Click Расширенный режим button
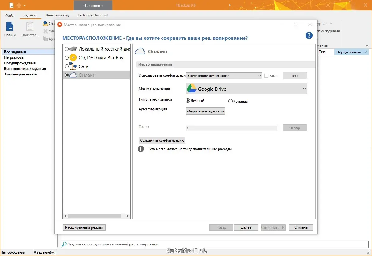The image size is (372, 256). point(84,227)
